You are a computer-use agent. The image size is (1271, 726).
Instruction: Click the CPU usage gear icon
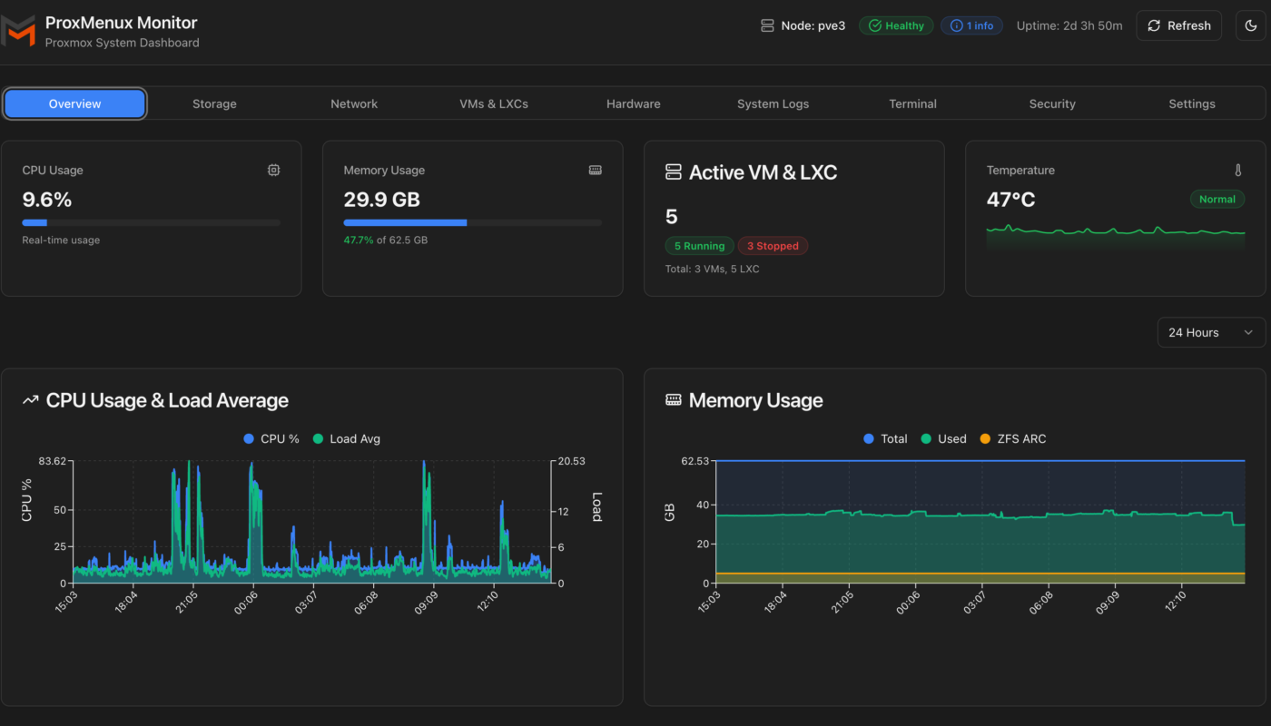pos(273,170)
